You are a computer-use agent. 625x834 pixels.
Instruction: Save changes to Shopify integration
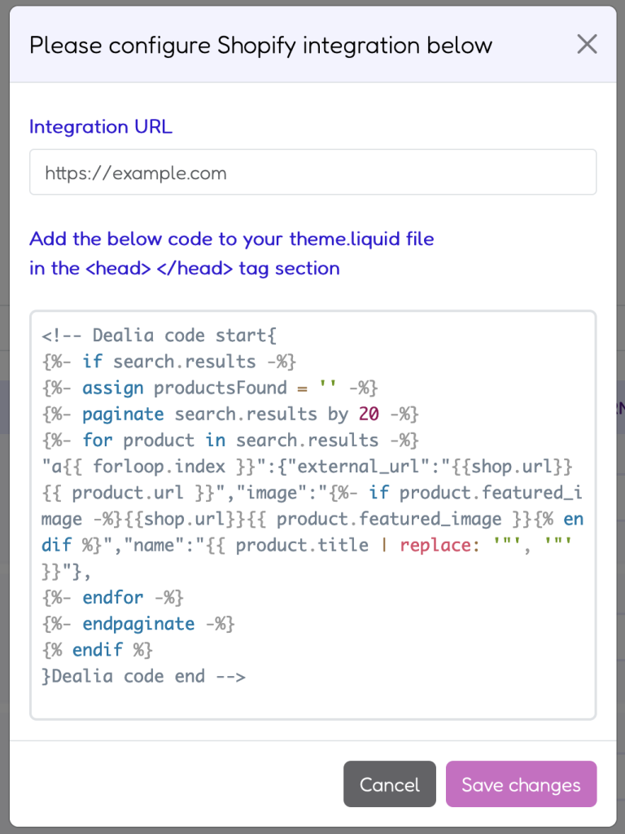click(521, 784)
